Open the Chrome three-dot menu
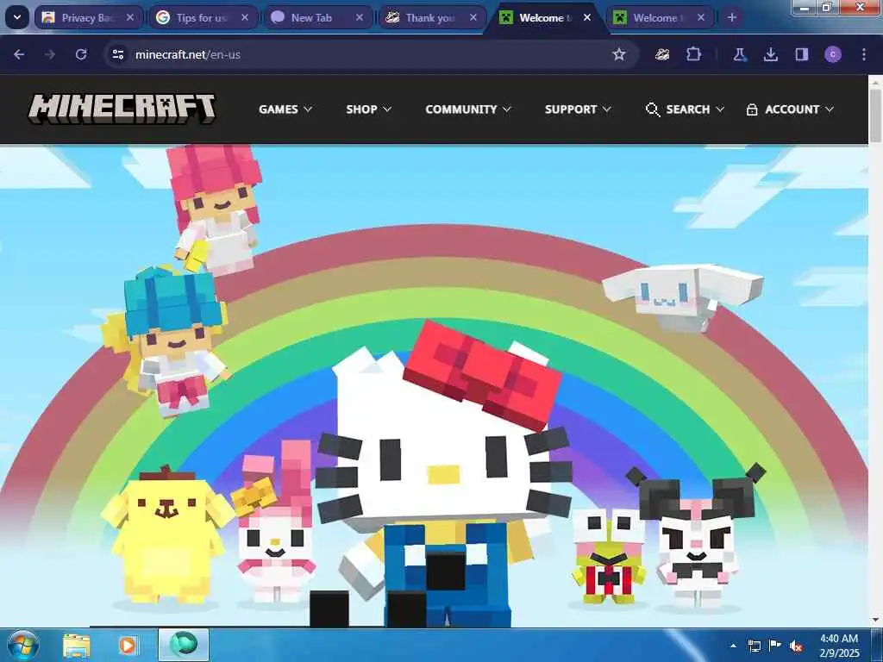Image resolution: width=883 pixels, height=662 pixels. click(864, 54)
